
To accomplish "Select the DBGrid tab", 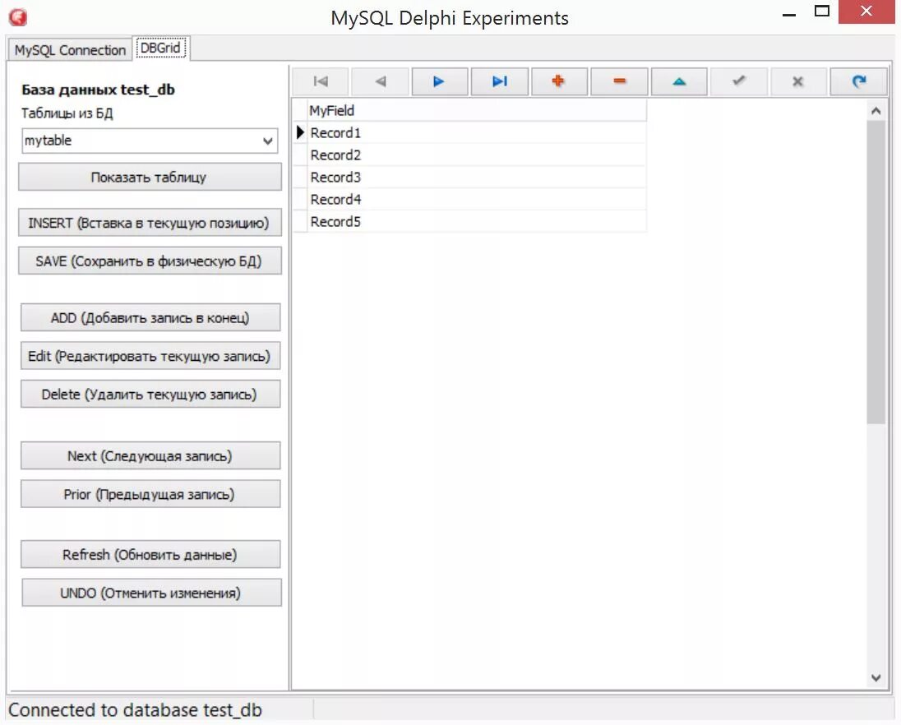I will 160,48.
